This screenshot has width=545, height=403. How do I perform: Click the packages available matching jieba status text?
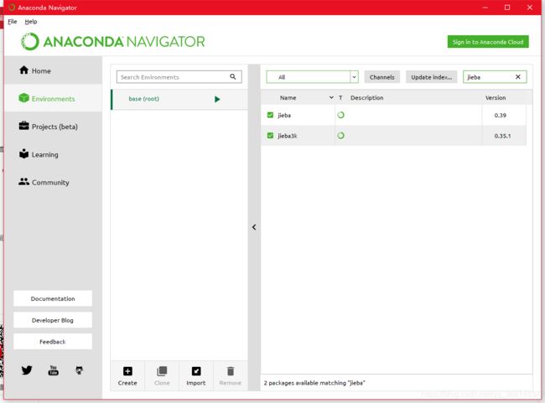pos(314,383)
